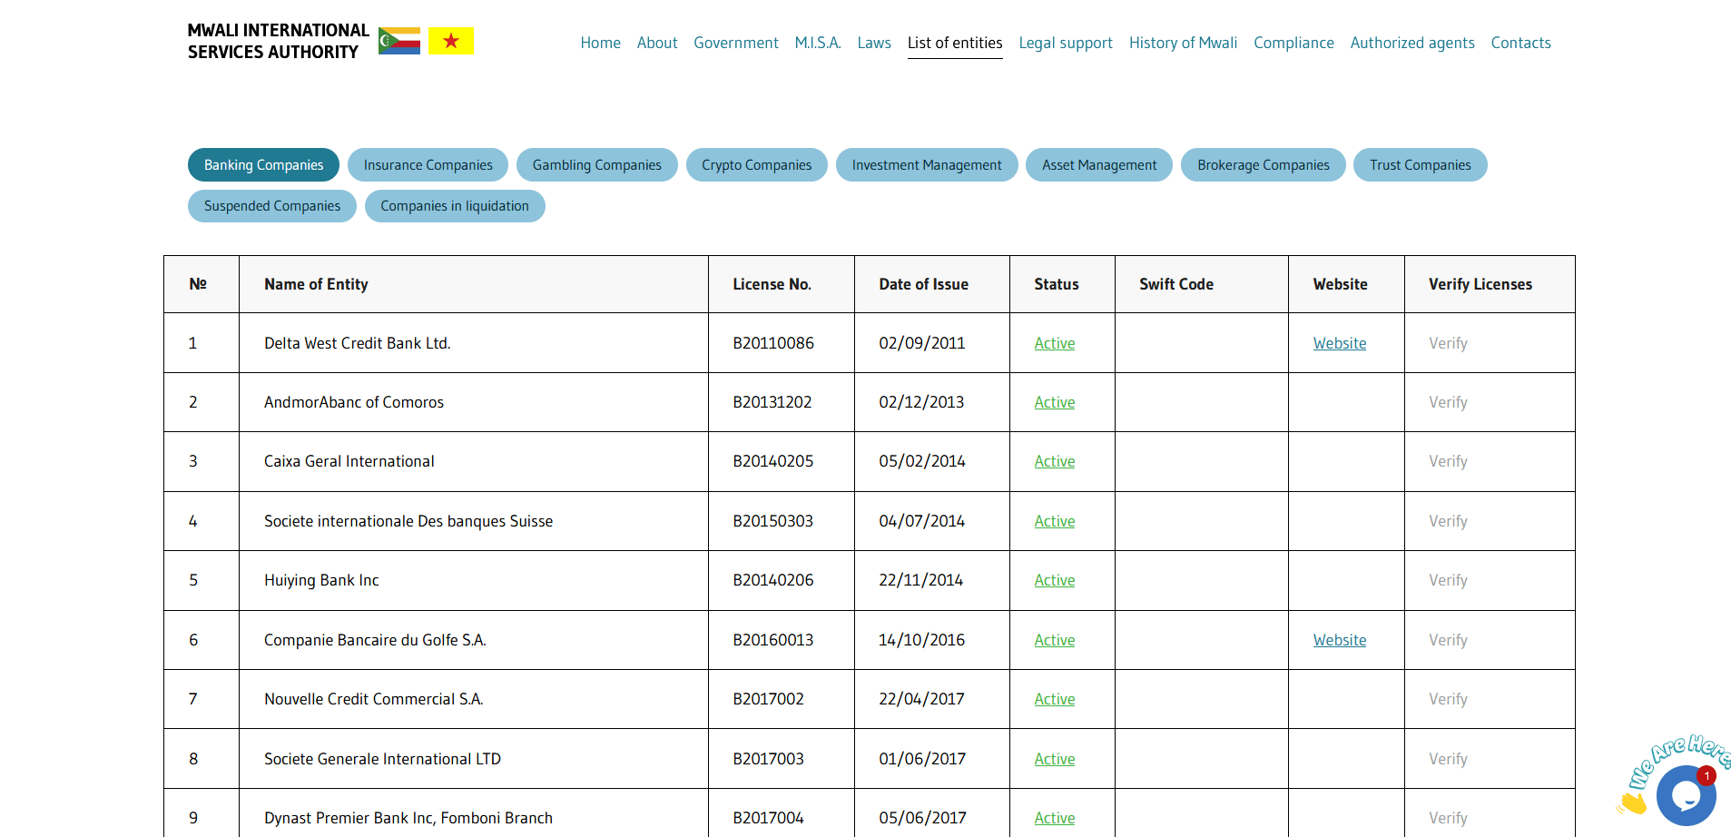Open the Contacts page
The width and height of the screenshot is (1731, 837).
pos(1520,43)
